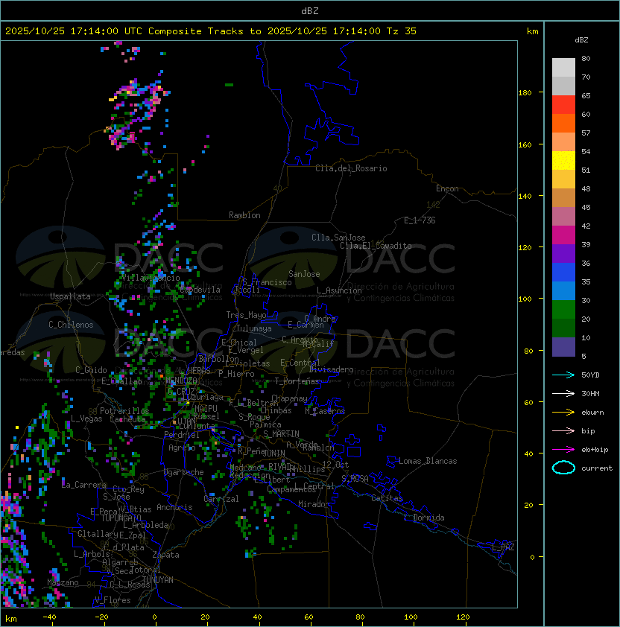This screenshot has height=627, width=620.
Task: Click the 'S_MARTIN' map label
Action: click(281, 434)
